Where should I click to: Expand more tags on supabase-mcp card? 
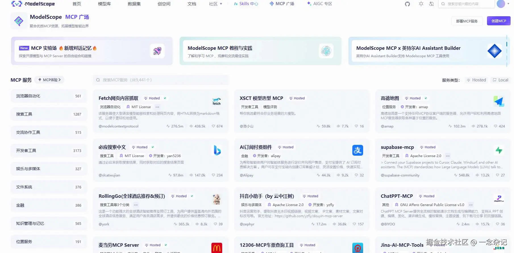pos(448,156)
